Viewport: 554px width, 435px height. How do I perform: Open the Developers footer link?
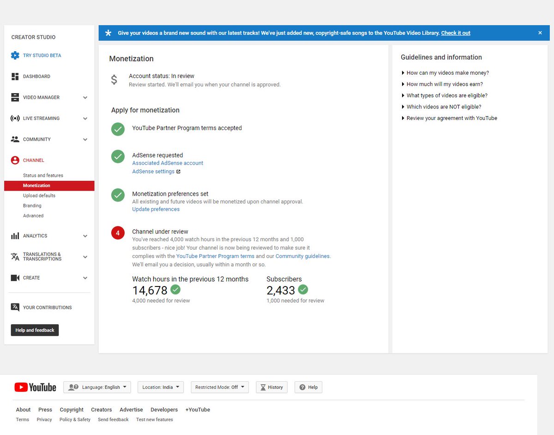coord(164,410)
